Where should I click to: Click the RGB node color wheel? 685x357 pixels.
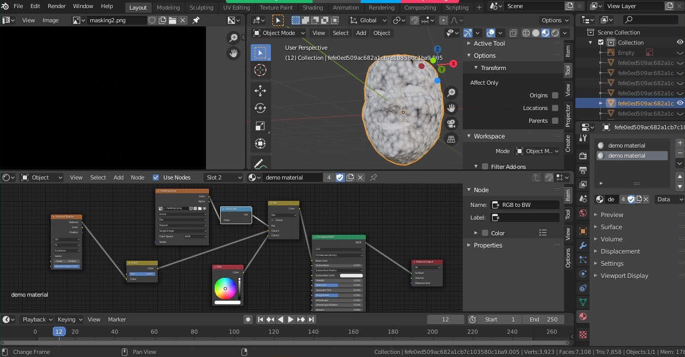225,289
